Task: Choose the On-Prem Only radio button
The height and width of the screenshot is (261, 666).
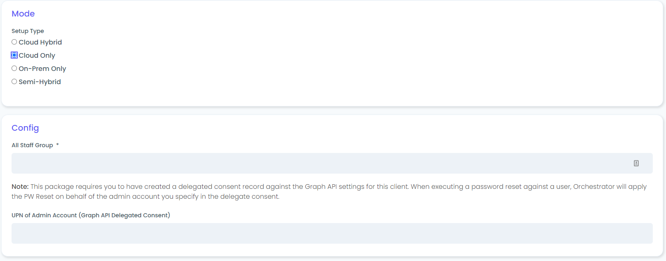Action: point(14,68)
